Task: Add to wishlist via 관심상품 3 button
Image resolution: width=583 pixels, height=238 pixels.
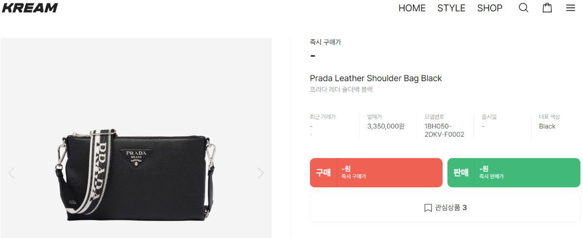Action: point(445,208)
